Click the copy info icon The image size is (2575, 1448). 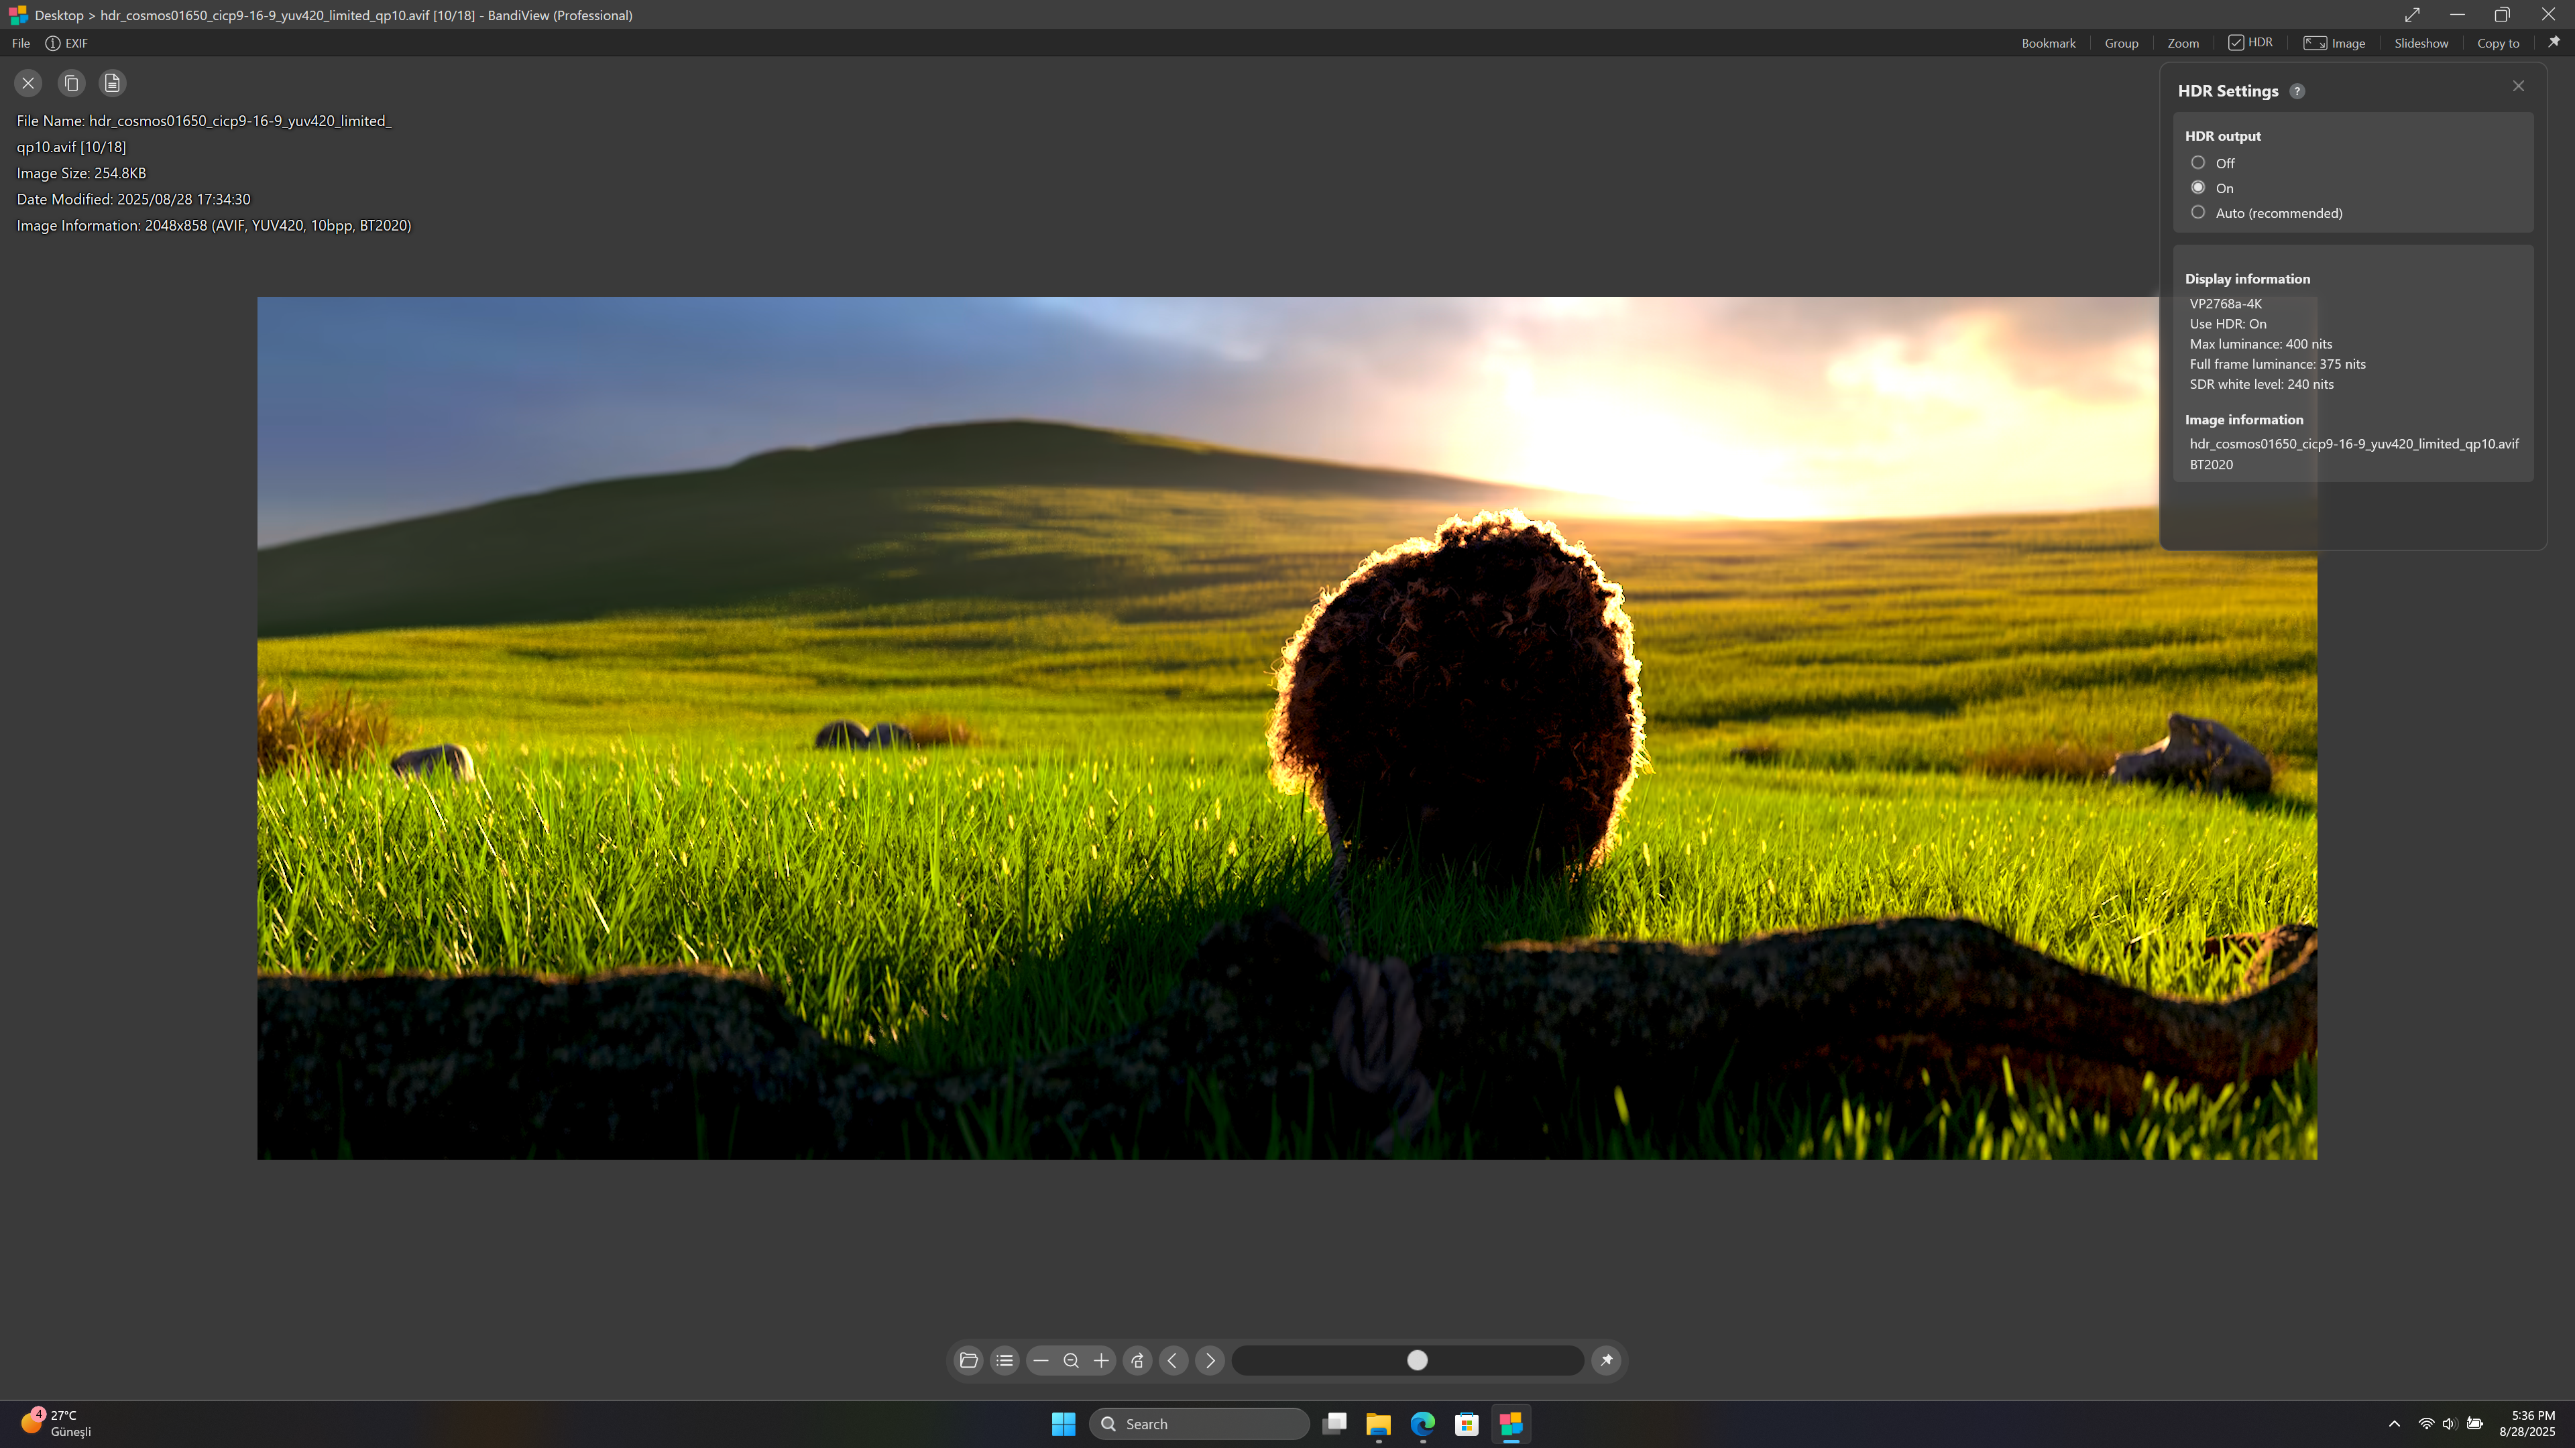pos(71,83)
